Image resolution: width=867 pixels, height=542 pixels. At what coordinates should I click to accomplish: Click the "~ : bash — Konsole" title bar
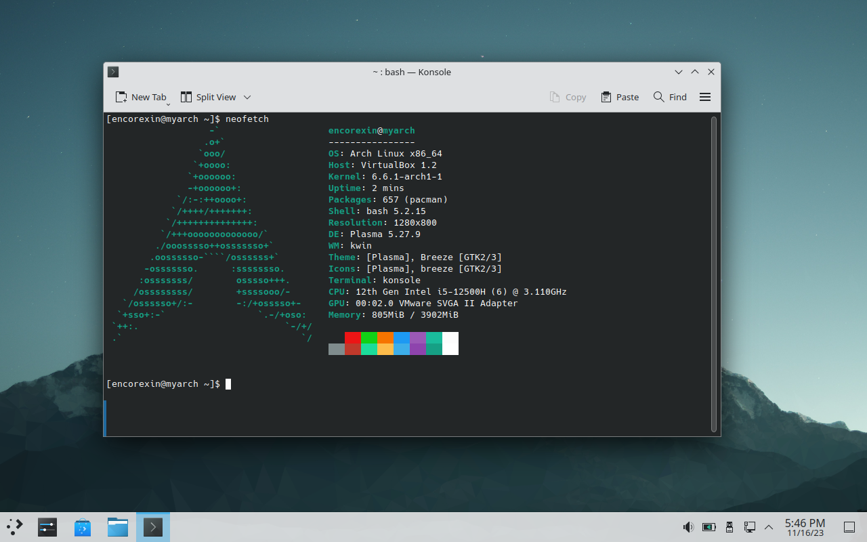coord(412,72)
